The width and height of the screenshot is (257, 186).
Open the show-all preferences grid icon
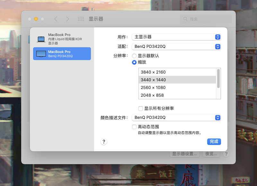click(x=81, y=19)
